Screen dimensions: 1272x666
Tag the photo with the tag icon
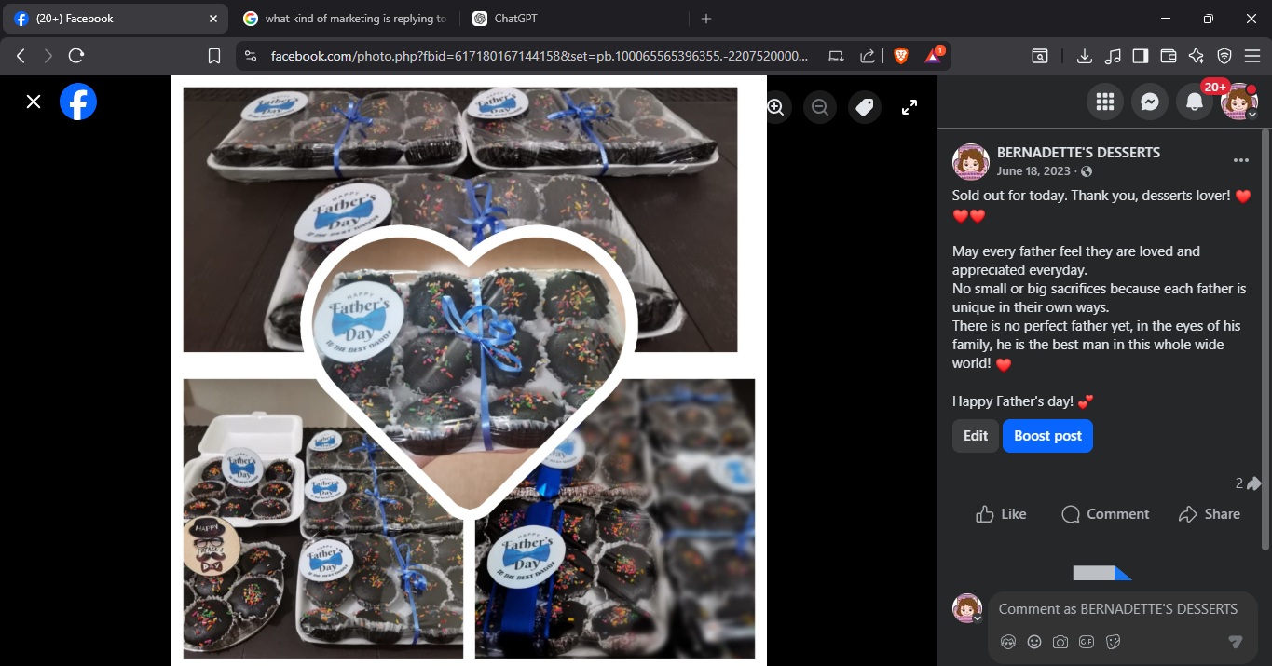point(865,107)
